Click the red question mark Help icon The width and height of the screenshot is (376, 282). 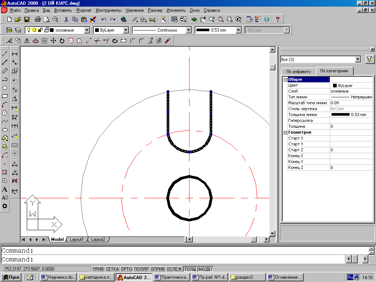click(278, 19)
